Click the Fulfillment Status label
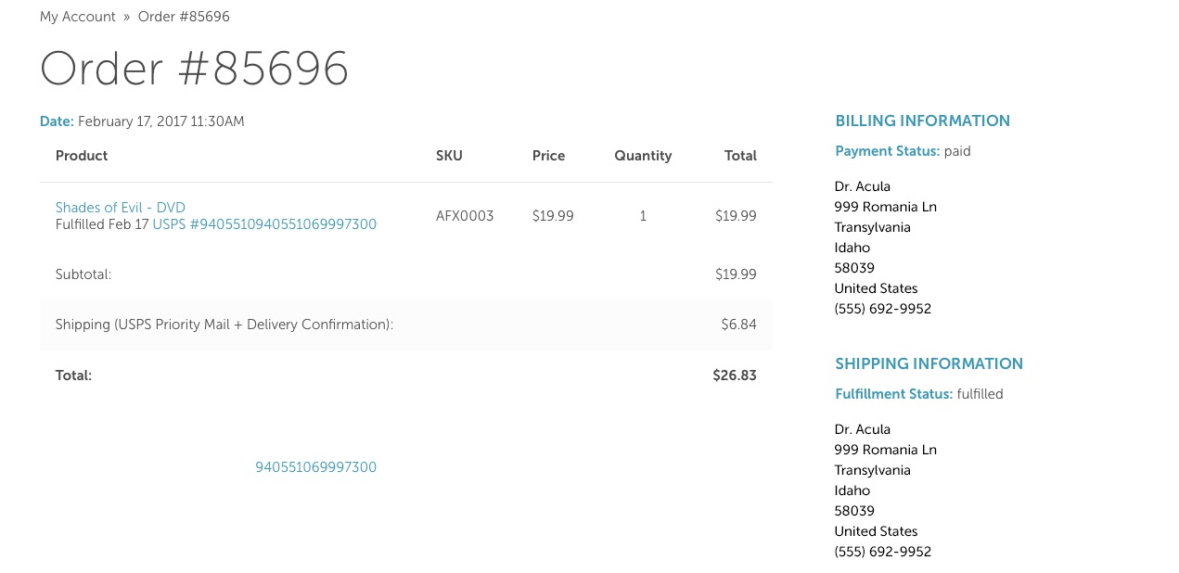1179x573 pixels. tap(893, 394)
